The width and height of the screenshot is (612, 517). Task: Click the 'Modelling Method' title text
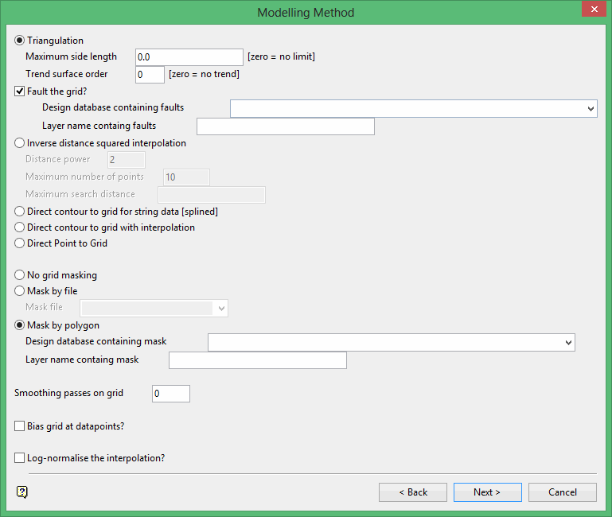point(306,13)
